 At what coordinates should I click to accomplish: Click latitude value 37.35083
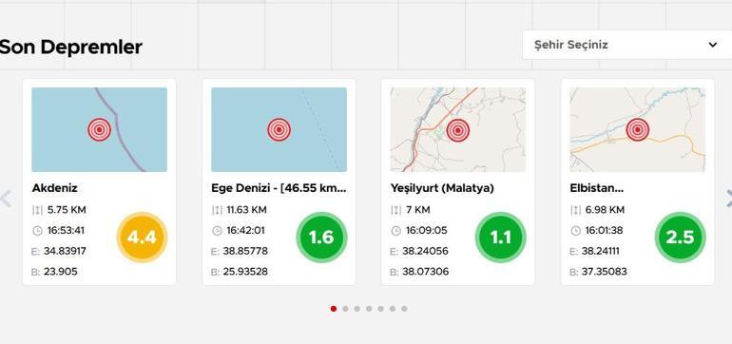coord(604,272)
